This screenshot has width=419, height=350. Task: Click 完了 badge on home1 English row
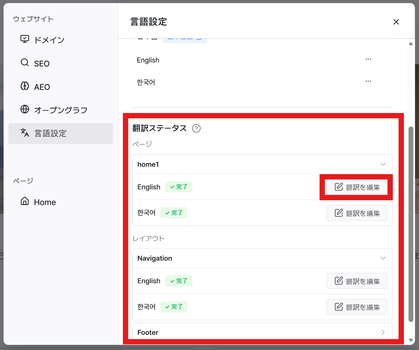[x=179, y=187]
